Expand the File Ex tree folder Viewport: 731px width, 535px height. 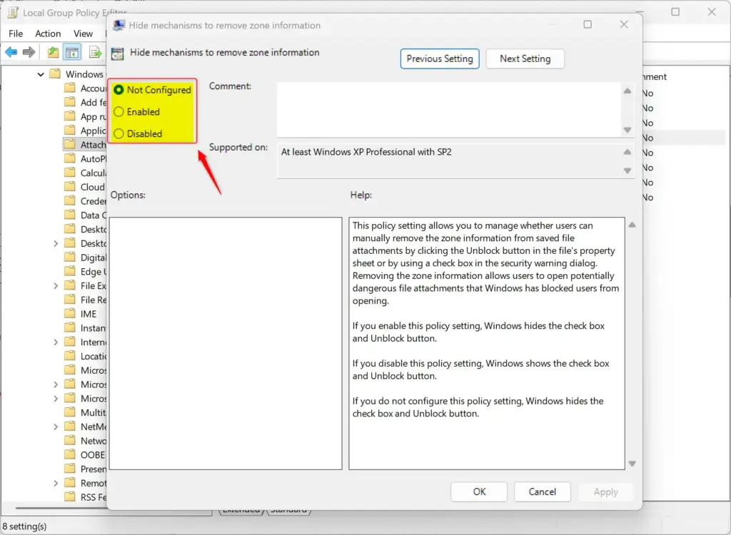pyautogui.click(x=56, y=285)
